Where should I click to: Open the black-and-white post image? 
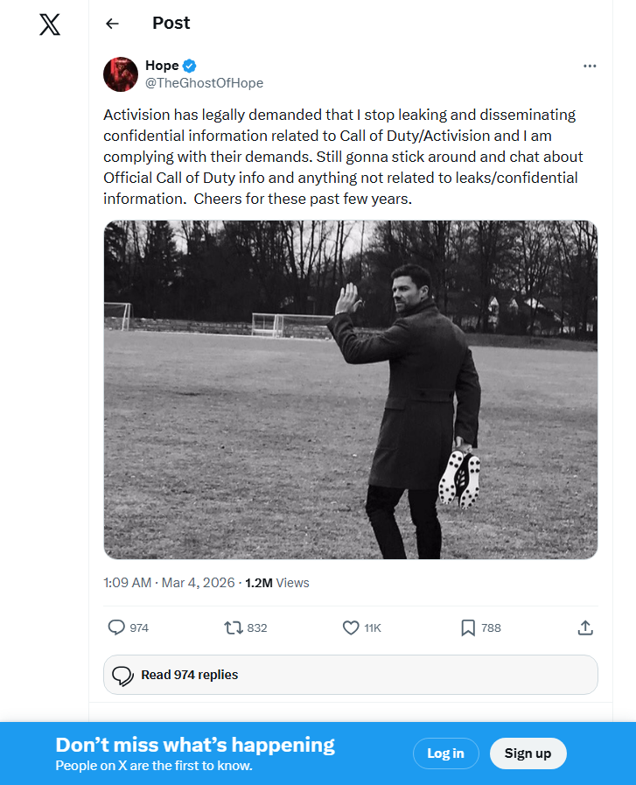click(x=350, y=389)
